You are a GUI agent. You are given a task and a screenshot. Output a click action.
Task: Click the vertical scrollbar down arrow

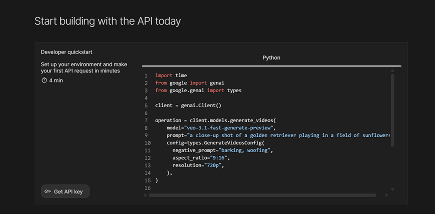pyautogui.click(x=392, y=189)
